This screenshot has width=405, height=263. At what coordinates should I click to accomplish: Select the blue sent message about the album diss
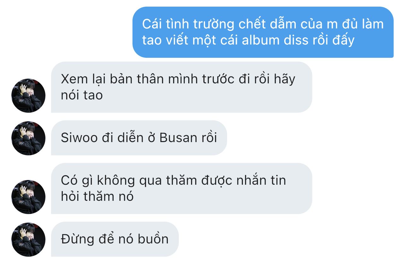coord(263,32)
